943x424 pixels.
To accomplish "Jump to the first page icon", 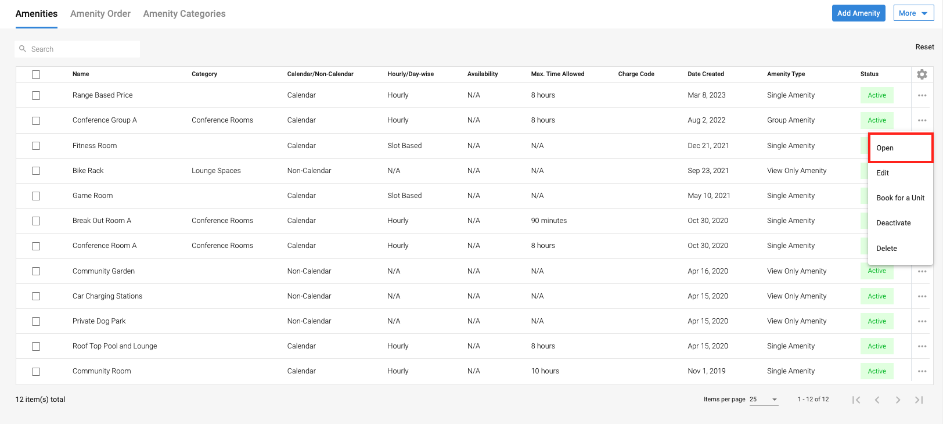I will pyautogui.click(x=856, y=400).
